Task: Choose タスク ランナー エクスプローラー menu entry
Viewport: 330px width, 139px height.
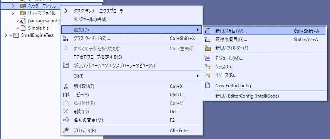Action: (132, 11)
